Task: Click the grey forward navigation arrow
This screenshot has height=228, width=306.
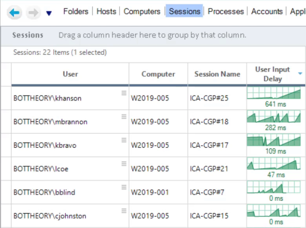Action: click(34, 13)
